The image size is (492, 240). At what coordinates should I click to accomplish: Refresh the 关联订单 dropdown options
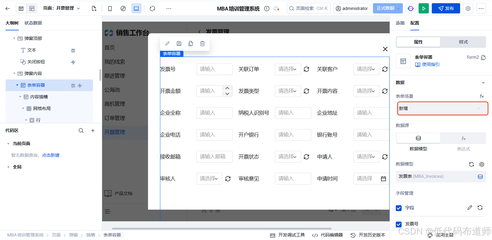click(306, 69)
